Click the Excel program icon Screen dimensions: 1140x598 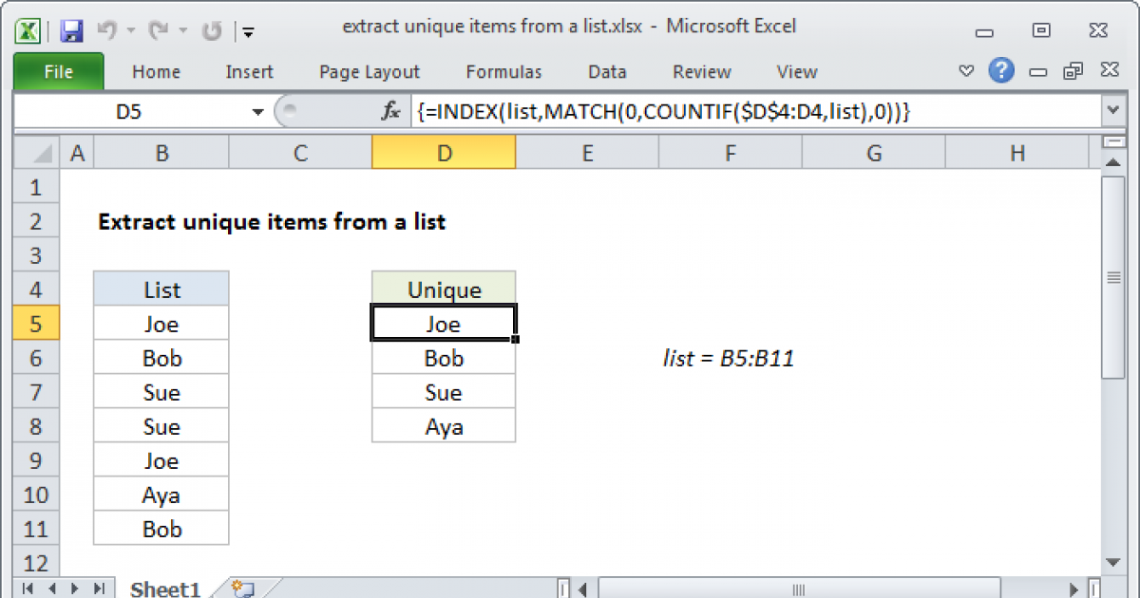[x=26, y=28]
